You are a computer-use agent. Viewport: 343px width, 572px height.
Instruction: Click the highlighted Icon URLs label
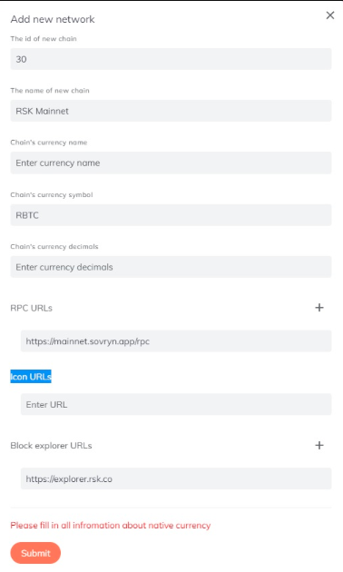[x=31, y=377]
